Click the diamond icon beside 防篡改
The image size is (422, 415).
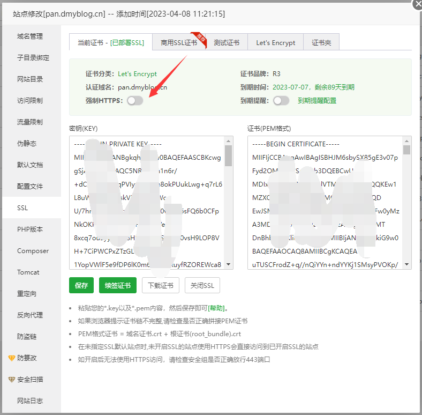click(x=12, y=358)
